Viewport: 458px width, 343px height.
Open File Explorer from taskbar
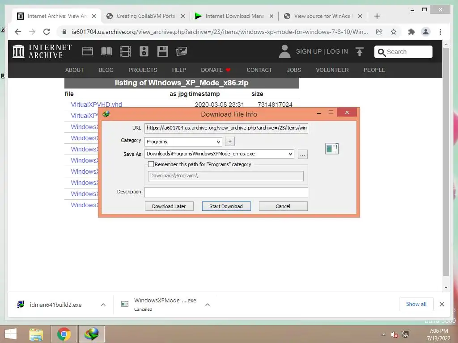[36, 334]
